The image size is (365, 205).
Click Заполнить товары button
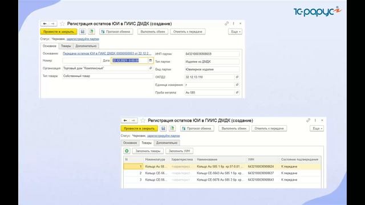148,151
